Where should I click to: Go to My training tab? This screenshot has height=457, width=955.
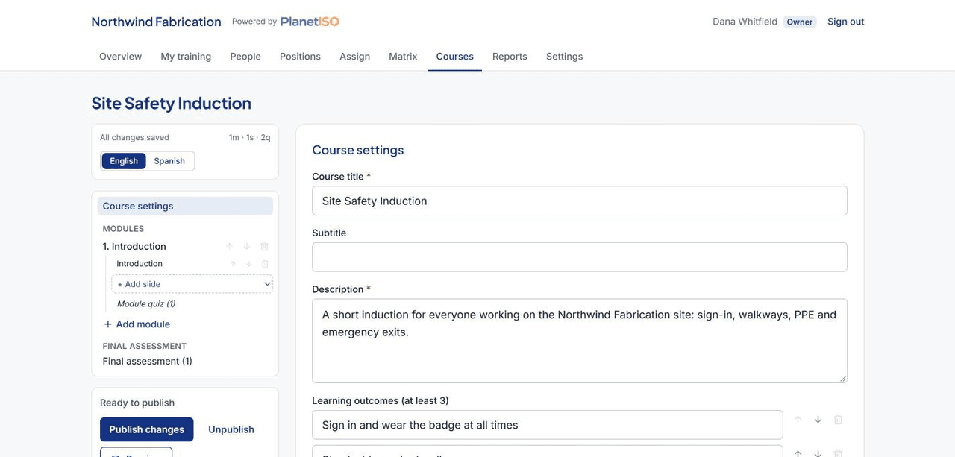pyautogui.click(x=186, y=57)
